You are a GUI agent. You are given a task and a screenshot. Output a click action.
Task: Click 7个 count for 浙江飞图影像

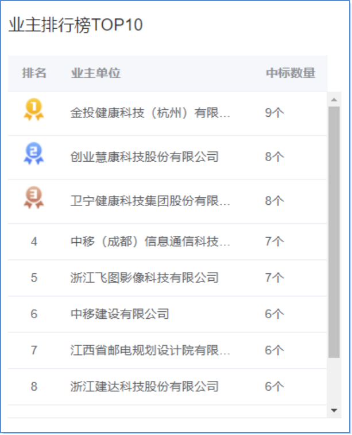[x=274, y=278]
